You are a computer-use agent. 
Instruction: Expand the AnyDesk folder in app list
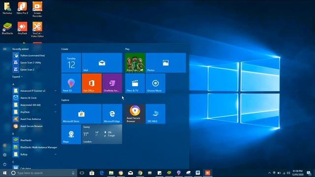point(55,112)
